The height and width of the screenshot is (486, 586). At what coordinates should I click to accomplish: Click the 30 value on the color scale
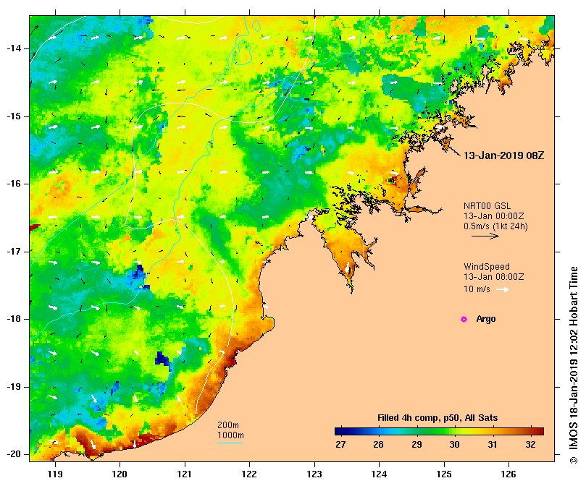point(454,445)
